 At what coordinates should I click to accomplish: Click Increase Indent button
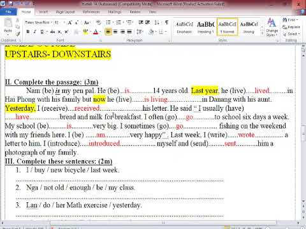pos(147,22)
